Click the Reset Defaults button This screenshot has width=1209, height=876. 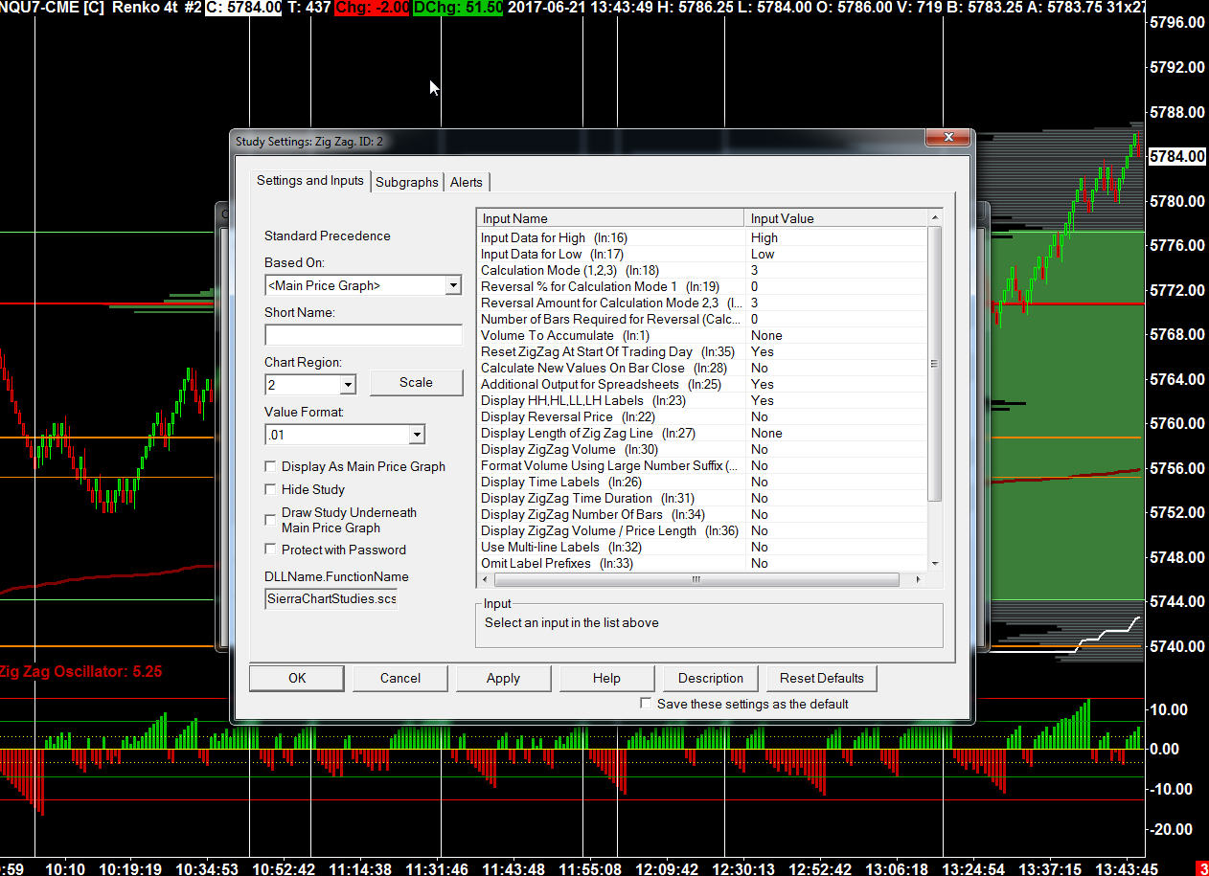[821, 678]
